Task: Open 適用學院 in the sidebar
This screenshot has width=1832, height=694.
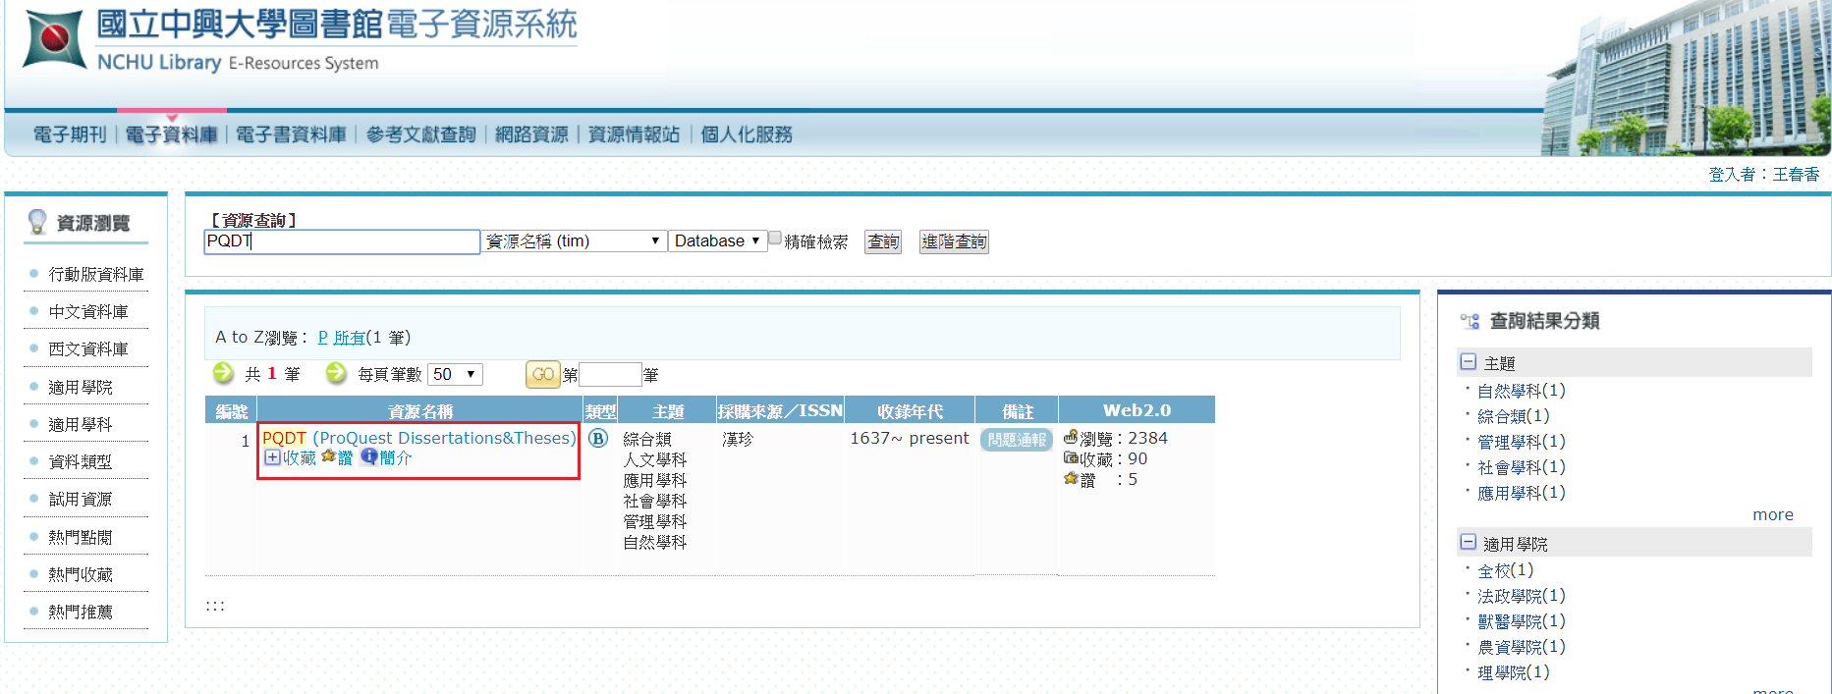Action: pos(81,387)
